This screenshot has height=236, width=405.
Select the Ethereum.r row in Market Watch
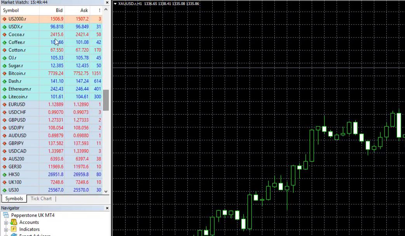19,89
